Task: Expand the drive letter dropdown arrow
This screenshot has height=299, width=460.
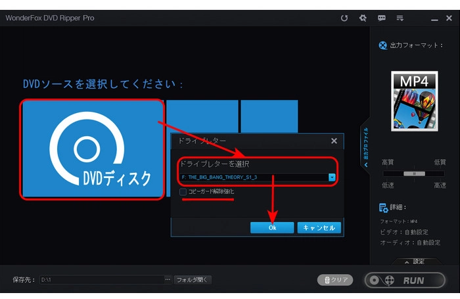Action: pos(332,177)
